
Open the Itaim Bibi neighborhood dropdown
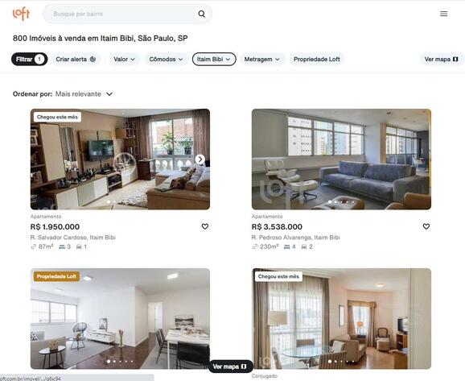tap(214, 59)
